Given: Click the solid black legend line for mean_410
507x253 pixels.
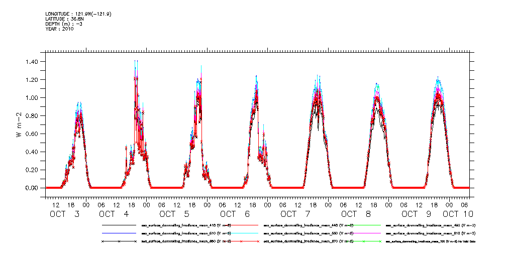Looking at the screenshot, I should click(119, 225).
